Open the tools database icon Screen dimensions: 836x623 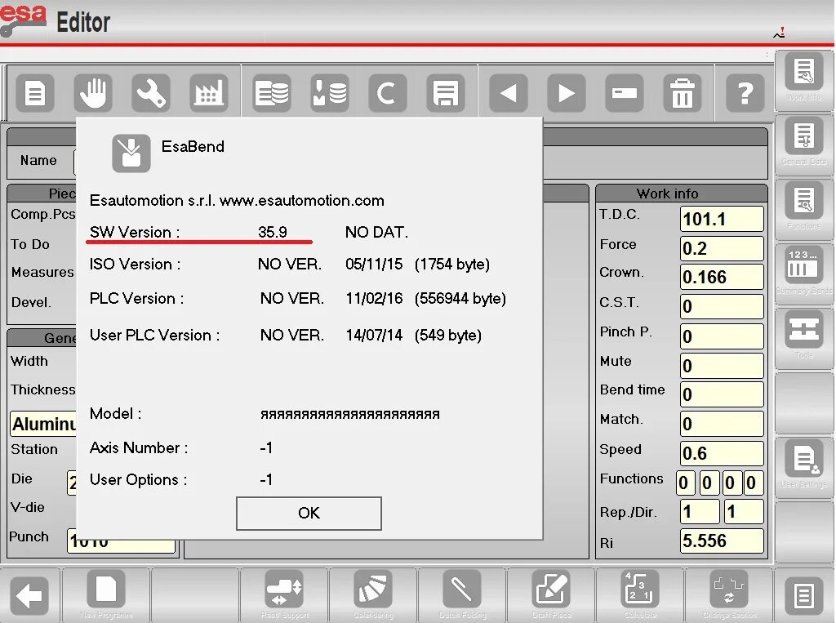tap(330, 93)
